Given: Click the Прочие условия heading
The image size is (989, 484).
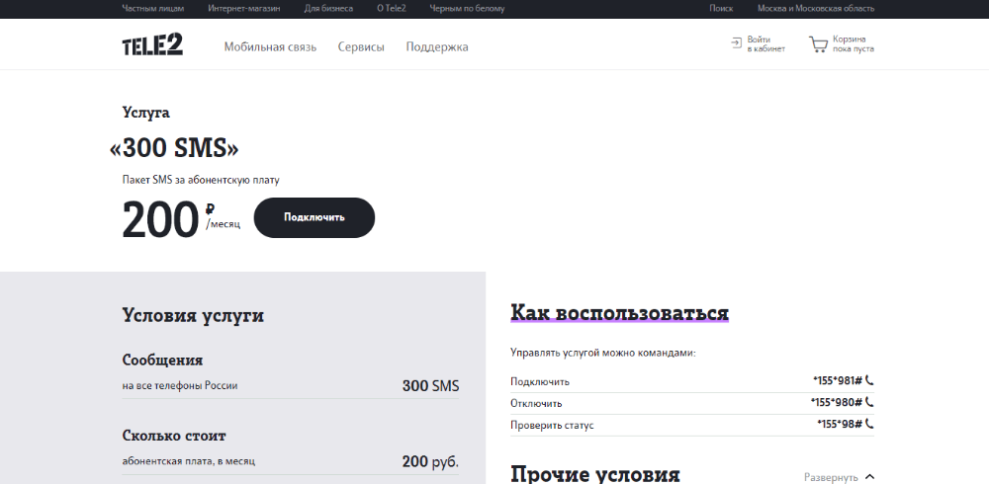Looking at the screenshot, I should (594, 474).
